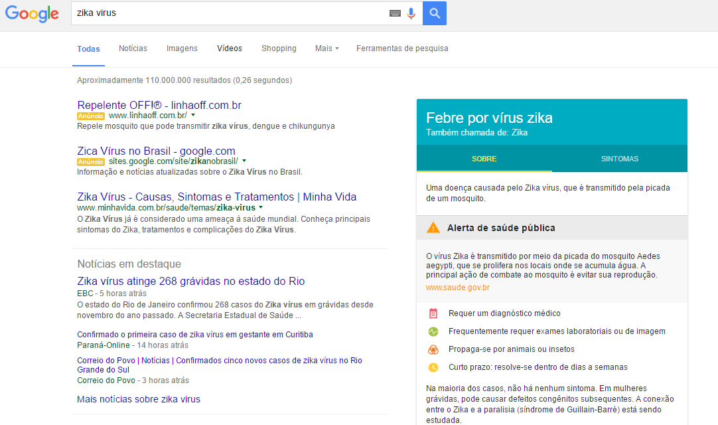This screenshot has width=718, height=425.
Task: Click the yellow clock short-term icon
Action: click(433, 367)
